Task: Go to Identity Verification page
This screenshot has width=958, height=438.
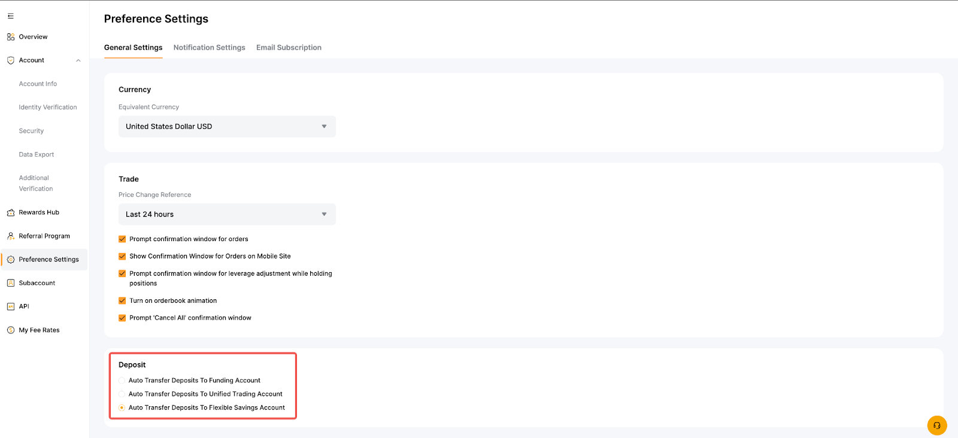Action: click(48, 108)
